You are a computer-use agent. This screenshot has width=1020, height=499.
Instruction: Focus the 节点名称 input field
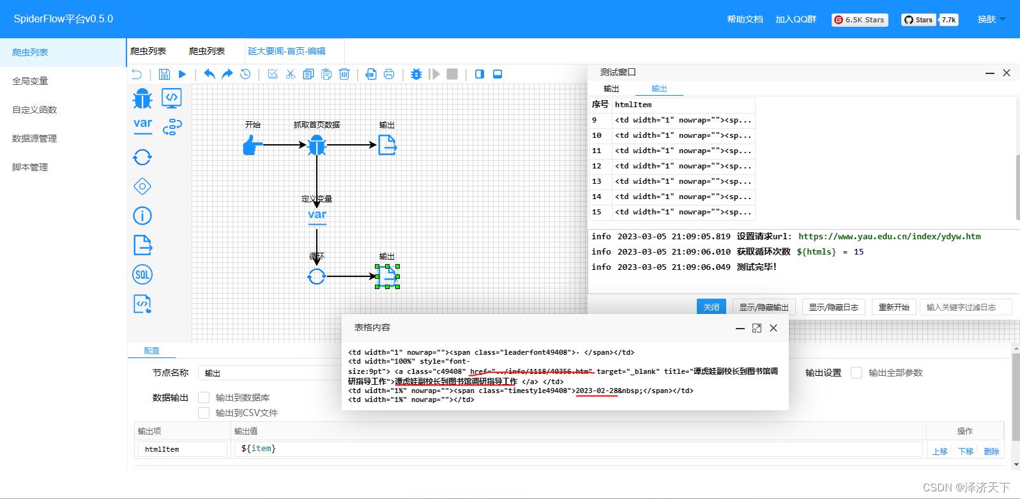tap(270, 373)
